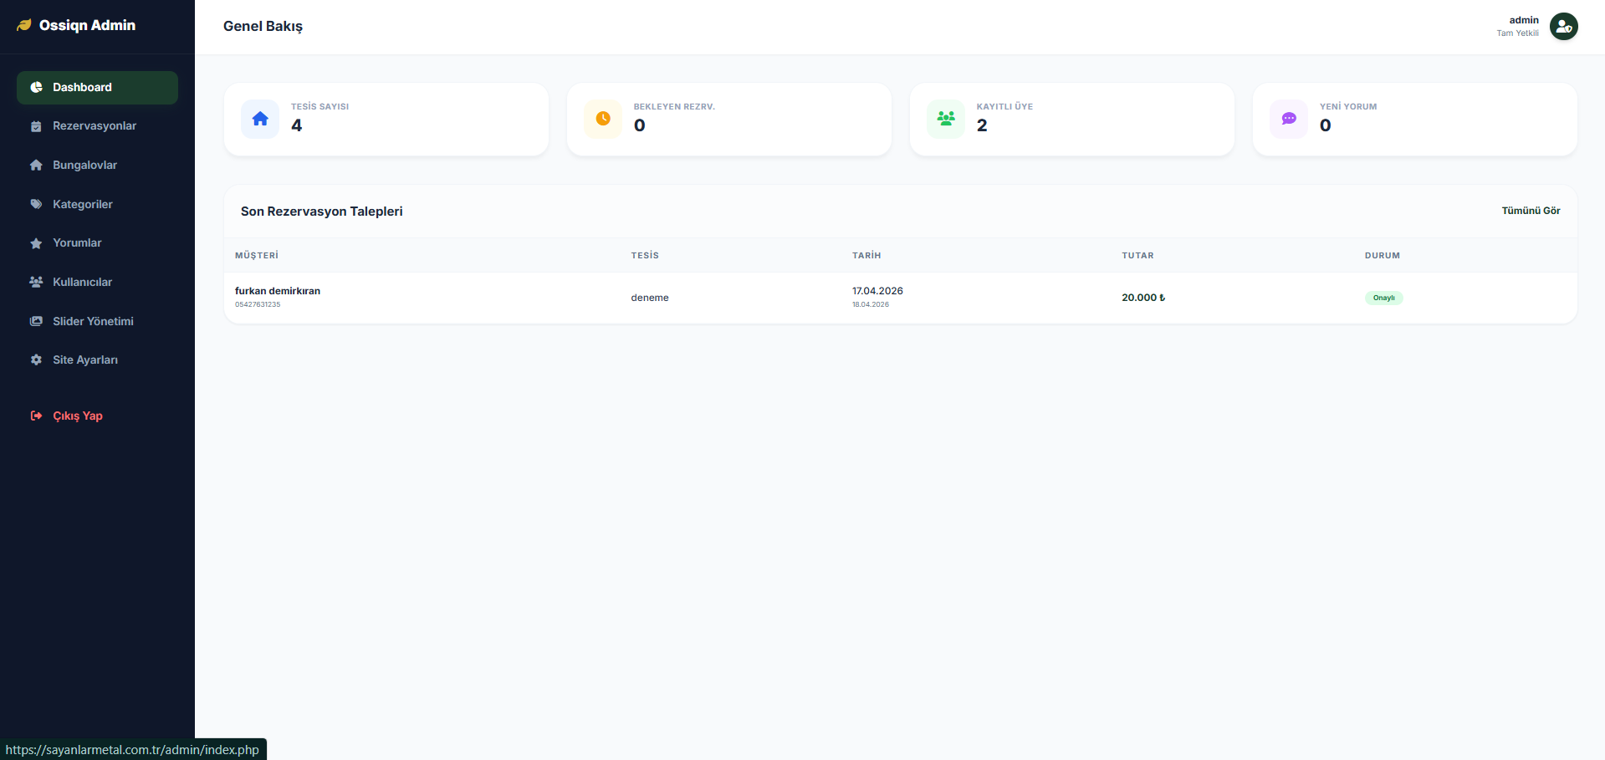Click the Ossiqn Admin leaf logo icon
The height and width of the screenshot is (760, 1605).
coord(24,26)
